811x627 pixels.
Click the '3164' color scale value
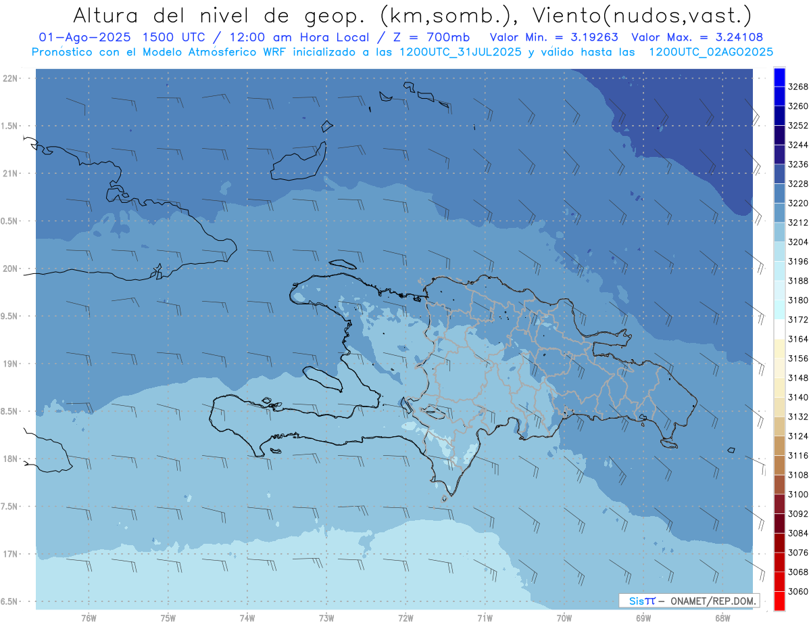[x=798, y=339]
